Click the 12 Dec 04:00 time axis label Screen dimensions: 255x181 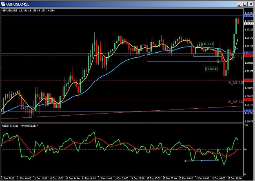point(186,179)
